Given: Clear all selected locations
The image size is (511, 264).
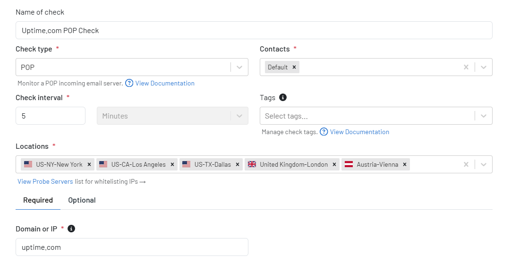Looking at the screenshot, I should (x=466, y=165).
